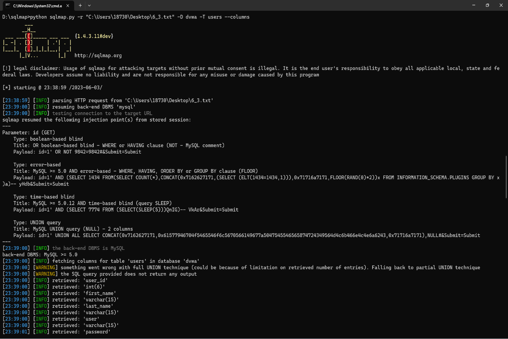
Task: Click the version string {1.4.3.11#dev}
Action: click(x=94, y=36)
